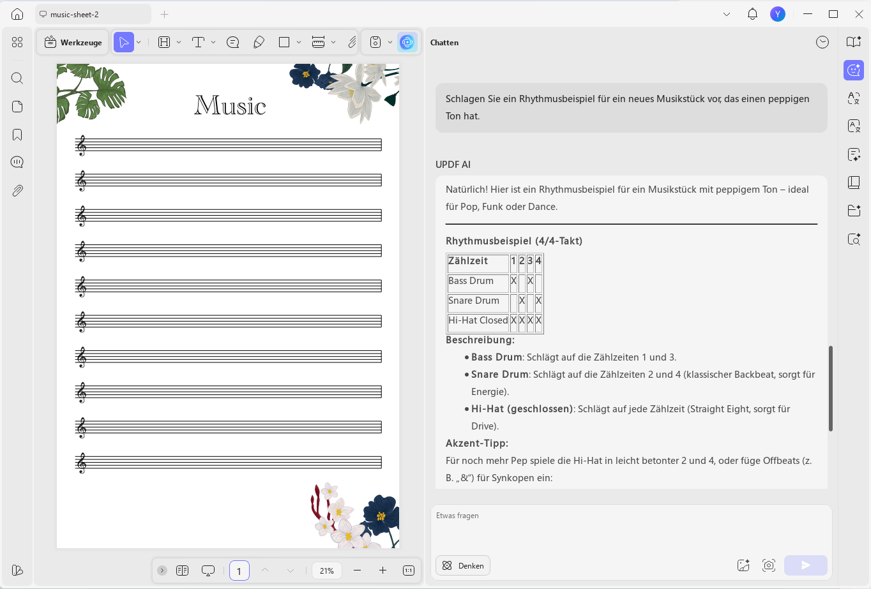Screen dimensions: 871x589
Task: Zoom out with the minus button
Action: 357,570
